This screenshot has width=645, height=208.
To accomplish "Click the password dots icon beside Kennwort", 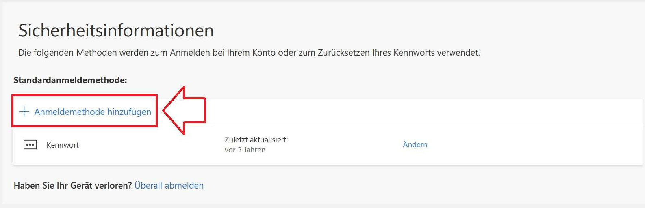I will pyautogui.click(x=30, y=145).
